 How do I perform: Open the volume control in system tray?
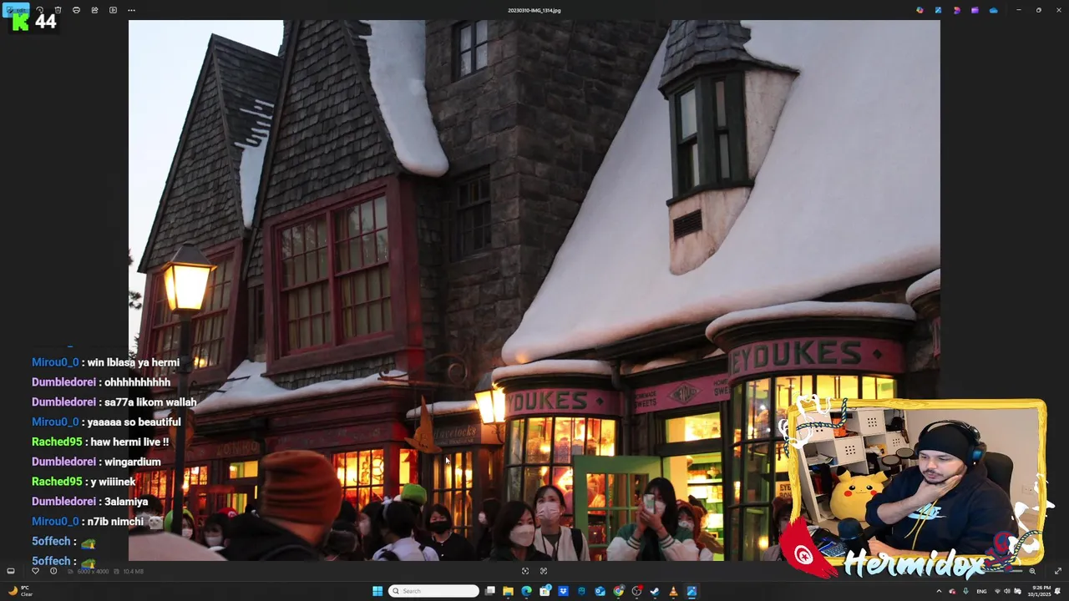tap(1006, 591)
